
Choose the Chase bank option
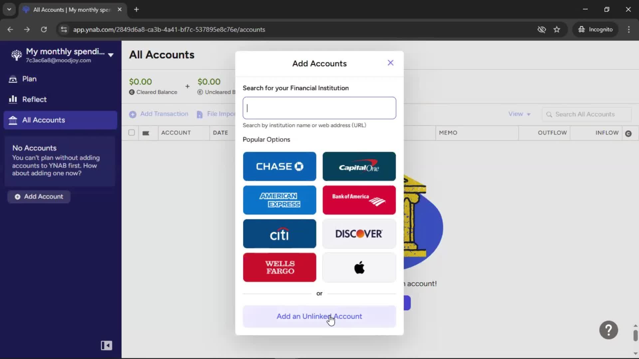(280, 166)
